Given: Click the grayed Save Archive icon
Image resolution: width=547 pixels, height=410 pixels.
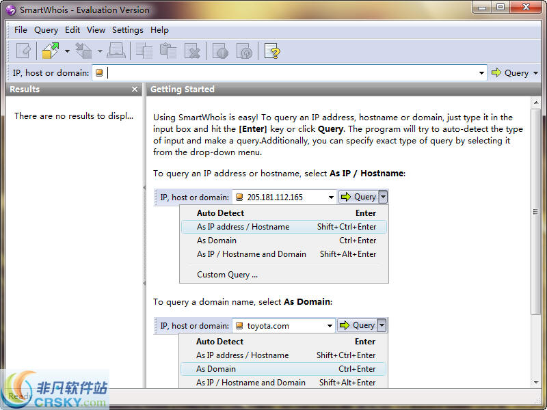Looking at the screenshot, I should pyautogui.click(x=83, y=51).
